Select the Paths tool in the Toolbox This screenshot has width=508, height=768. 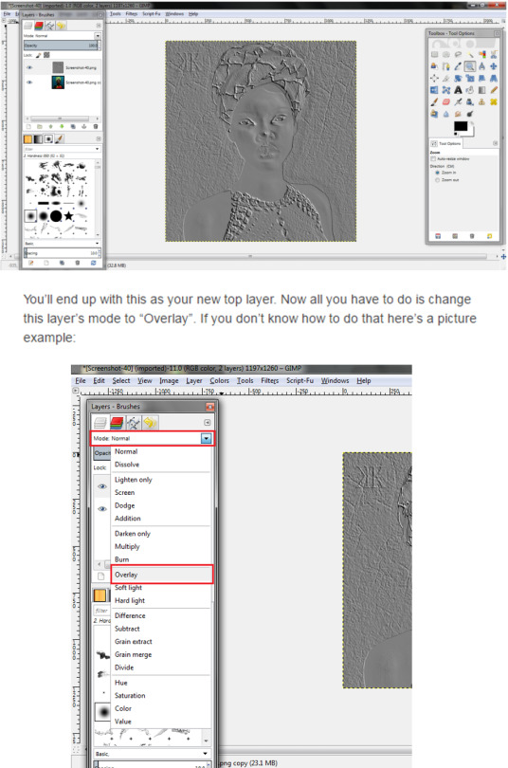(446, 66)
